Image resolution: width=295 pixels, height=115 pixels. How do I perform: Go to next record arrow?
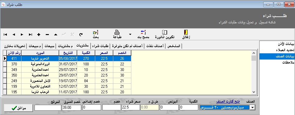pos(22,34)
